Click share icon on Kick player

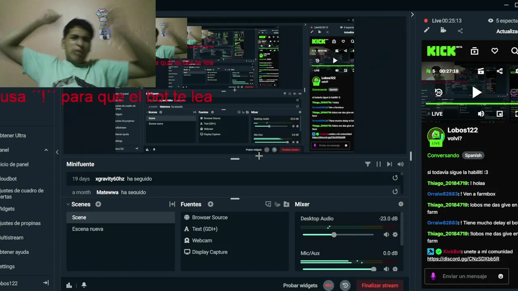pyautogui.click(x=500, y=71)
